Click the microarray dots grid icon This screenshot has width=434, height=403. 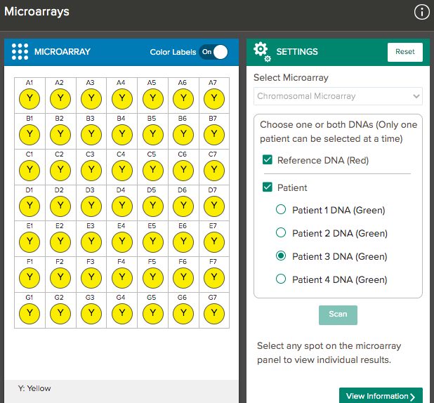coord(20,52)
